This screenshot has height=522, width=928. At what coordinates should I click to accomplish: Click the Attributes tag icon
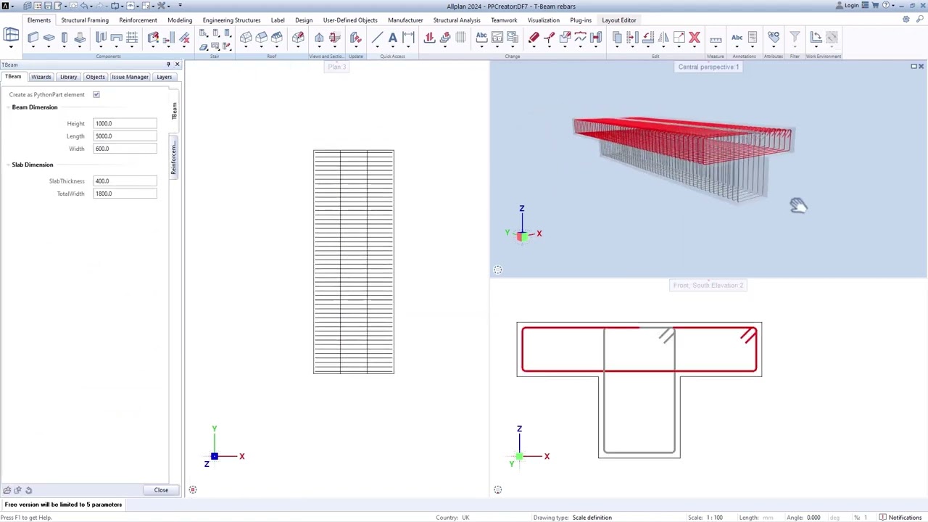click(x=774, y=37)
